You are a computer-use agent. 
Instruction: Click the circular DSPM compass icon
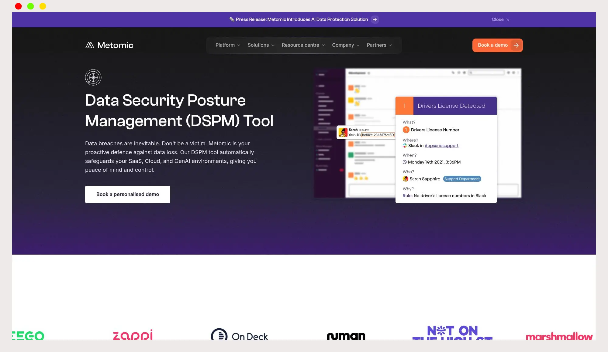93,77
